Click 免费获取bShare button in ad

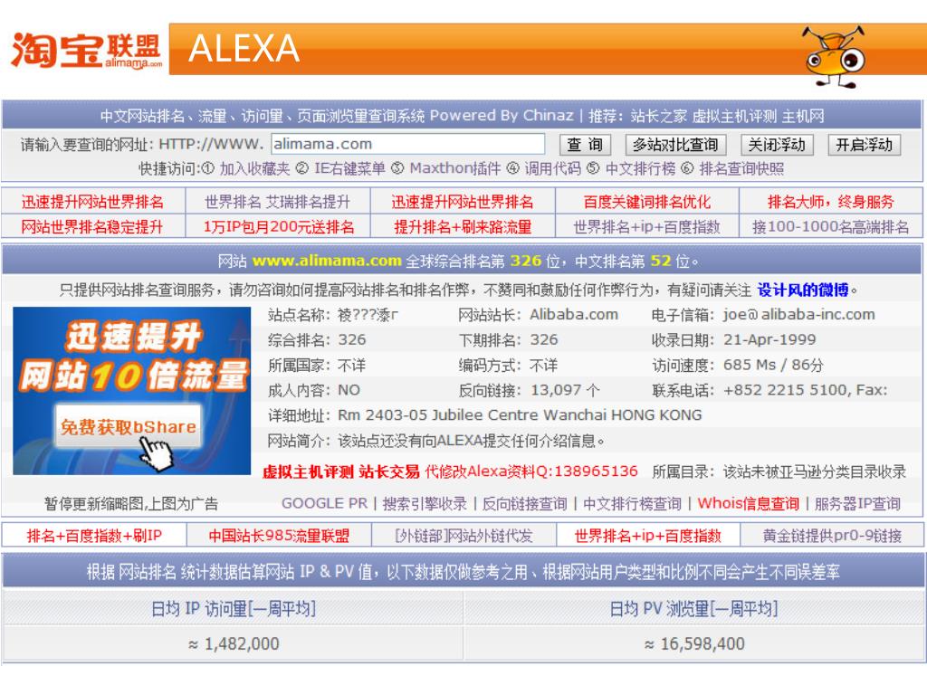[x=128, y=427]
